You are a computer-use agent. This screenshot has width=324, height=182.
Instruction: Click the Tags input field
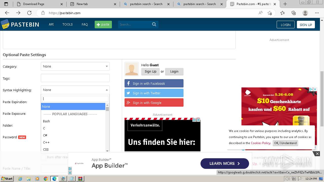click(75, 78)
